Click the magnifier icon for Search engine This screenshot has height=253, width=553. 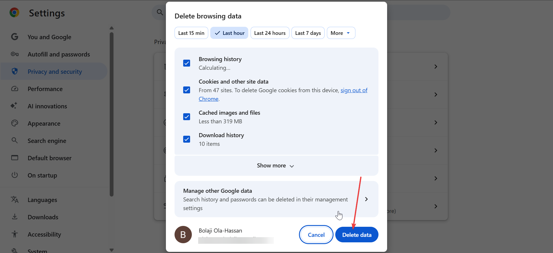coord(15,141)
